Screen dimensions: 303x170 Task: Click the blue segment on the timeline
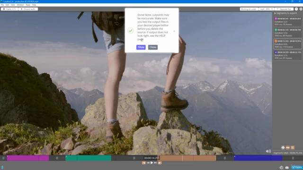coord(258,158)
